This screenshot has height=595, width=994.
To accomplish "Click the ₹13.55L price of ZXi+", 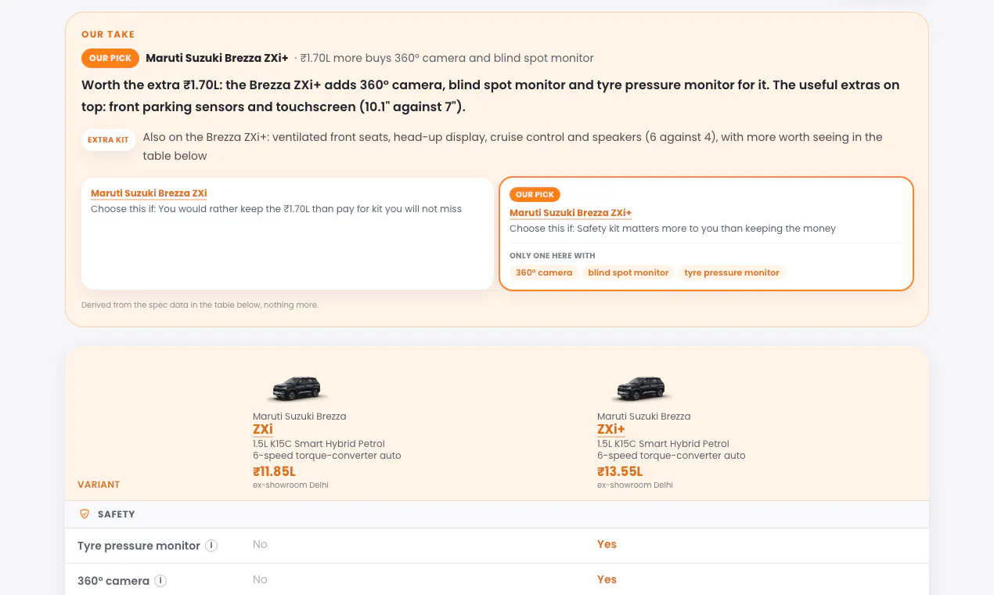I will pos(620,471).
